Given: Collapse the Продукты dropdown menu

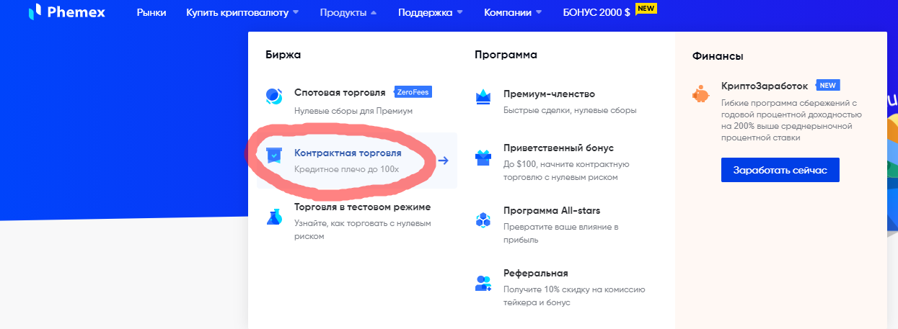Looking at the screenshot, I should pyautogui.click(x=348, y=13).
